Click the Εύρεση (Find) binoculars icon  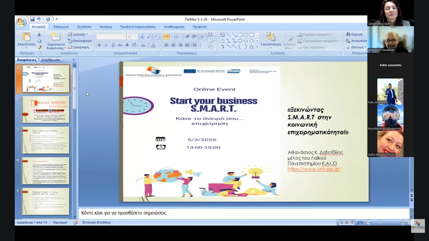[348, 35]
